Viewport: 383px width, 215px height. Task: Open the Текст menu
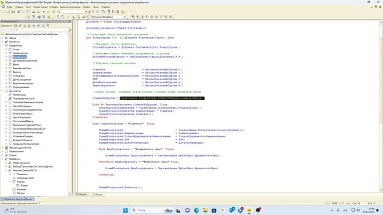28,7
